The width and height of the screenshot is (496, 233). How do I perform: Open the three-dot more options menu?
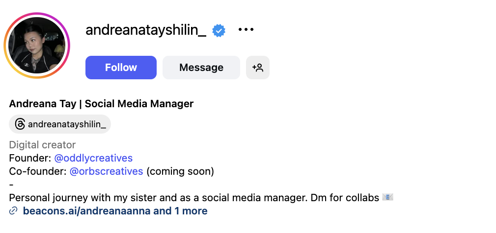(x=246, y=30)
